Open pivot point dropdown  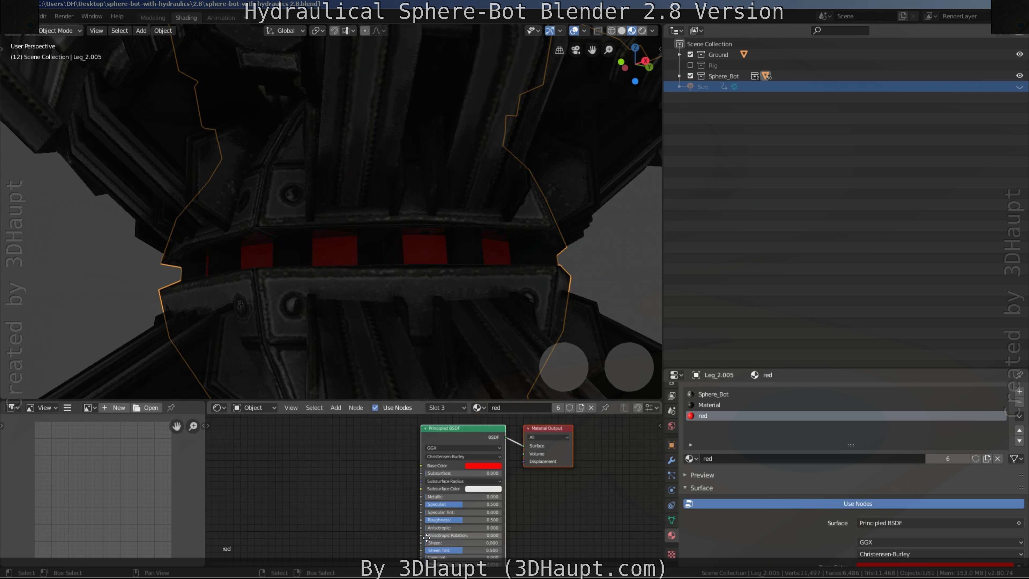pos(318,31)
